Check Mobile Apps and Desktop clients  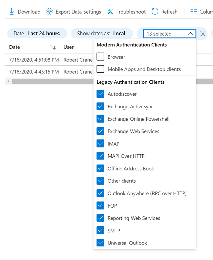100,69
